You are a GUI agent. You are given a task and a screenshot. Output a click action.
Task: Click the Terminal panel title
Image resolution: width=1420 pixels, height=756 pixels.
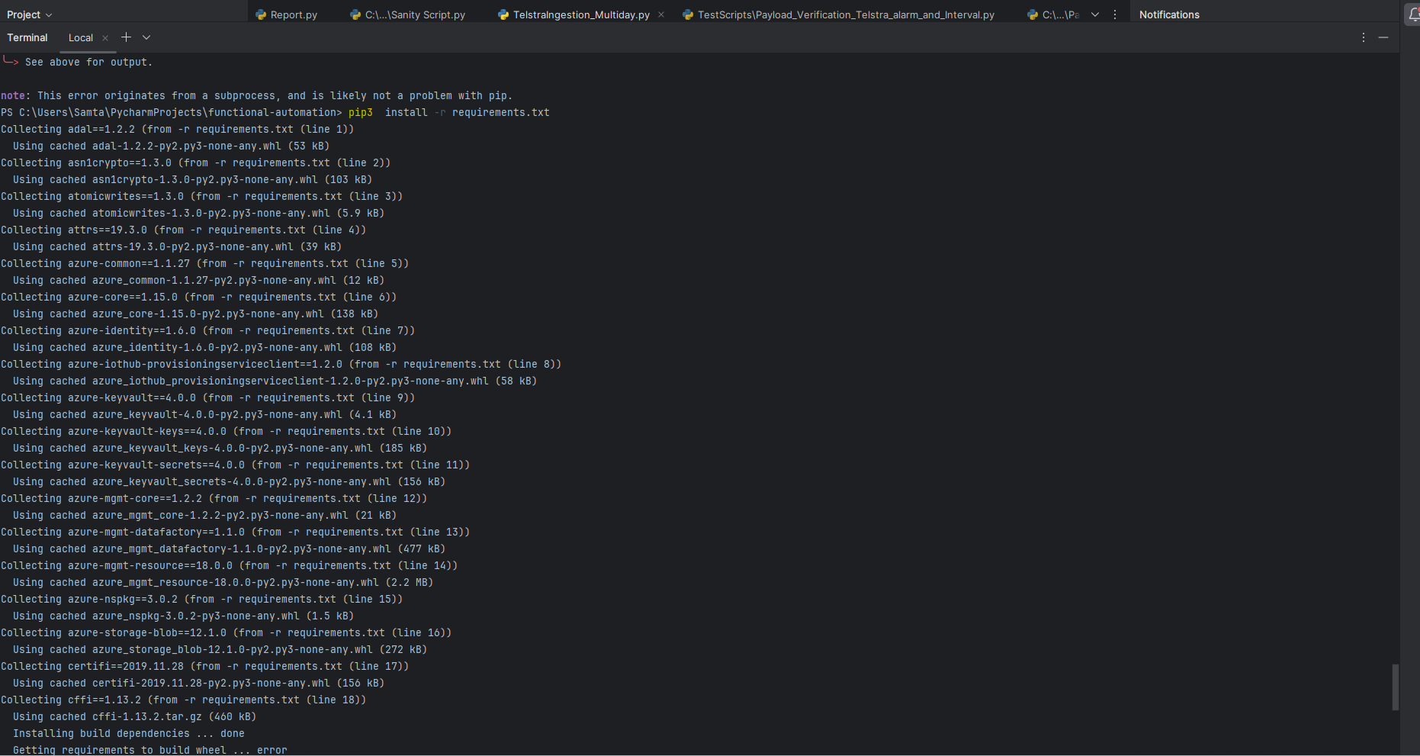[27, 37]
